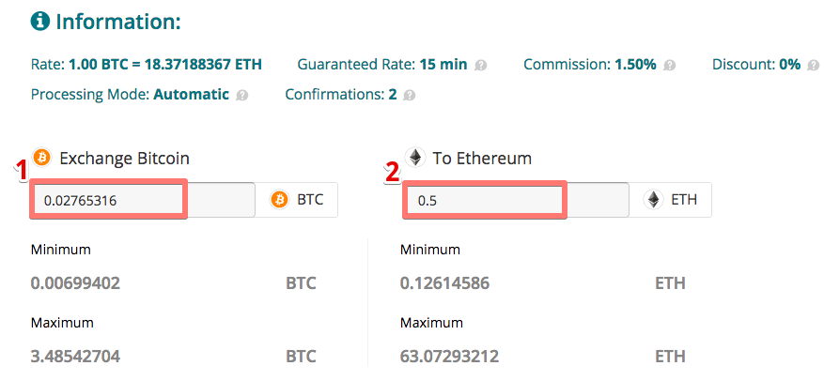Viewport: 824px width, 381px height.
Task: Click Bitcoin icon beside Exchange Bitcoin label
Action: 42,157
